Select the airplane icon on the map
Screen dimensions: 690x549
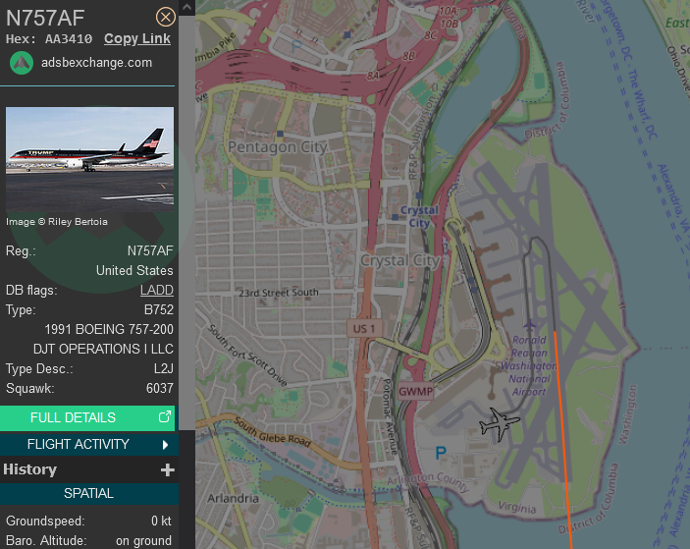click(500, 424)
